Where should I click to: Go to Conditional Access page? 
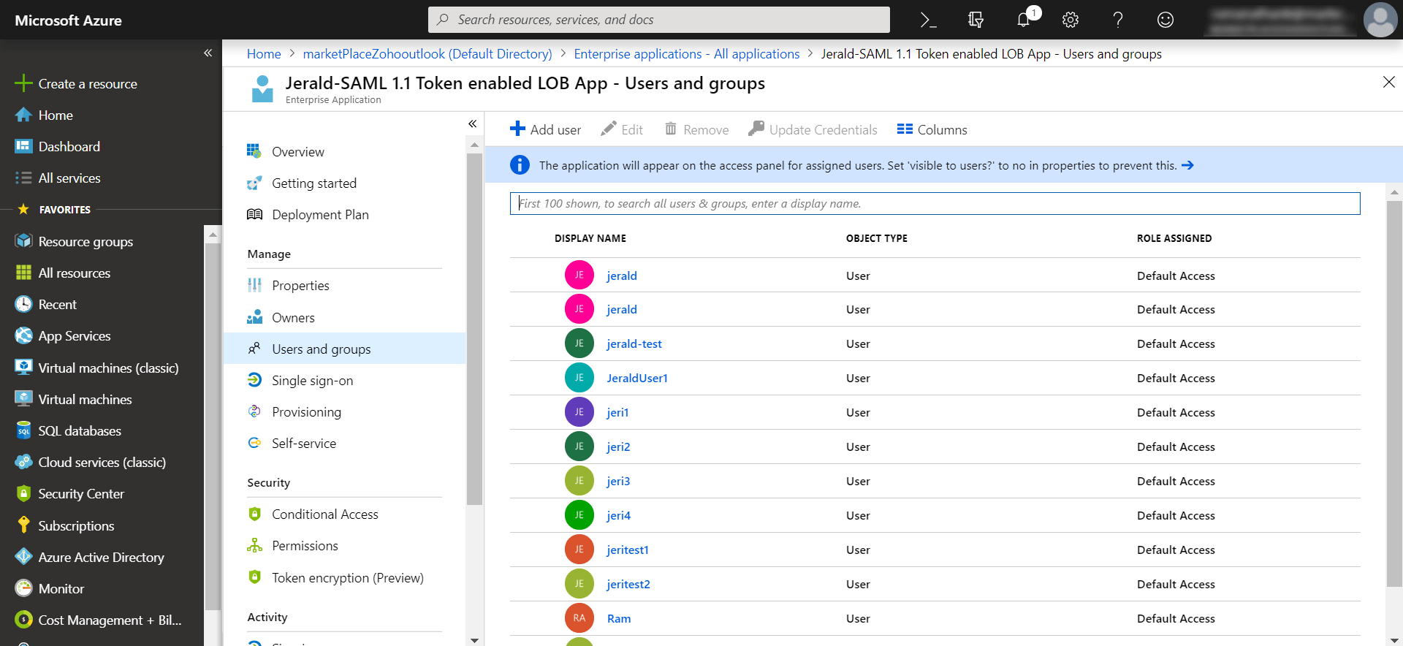(x=324, y=514)
